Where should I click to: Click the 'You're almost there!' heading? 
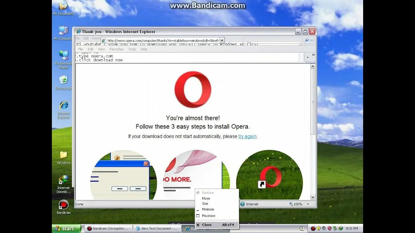[x=193, y=118]
